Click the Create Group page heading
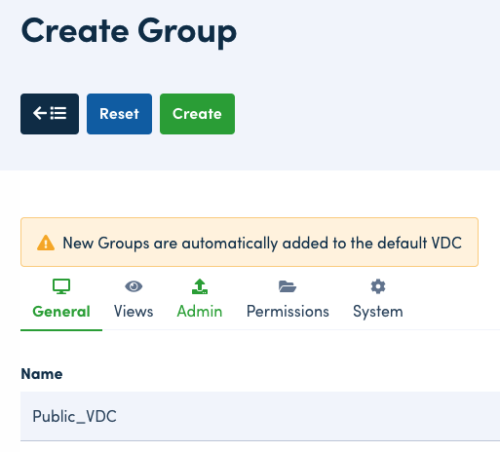Image resolution: width=500 pixels, height=452 pixels. click(129, 32)
